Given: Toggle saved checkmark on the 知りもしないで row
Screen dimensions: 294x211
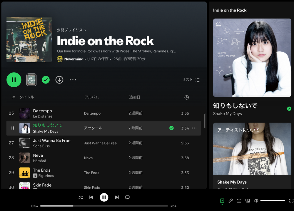Looking at the screenshot, I should click(x=171, y=128).
